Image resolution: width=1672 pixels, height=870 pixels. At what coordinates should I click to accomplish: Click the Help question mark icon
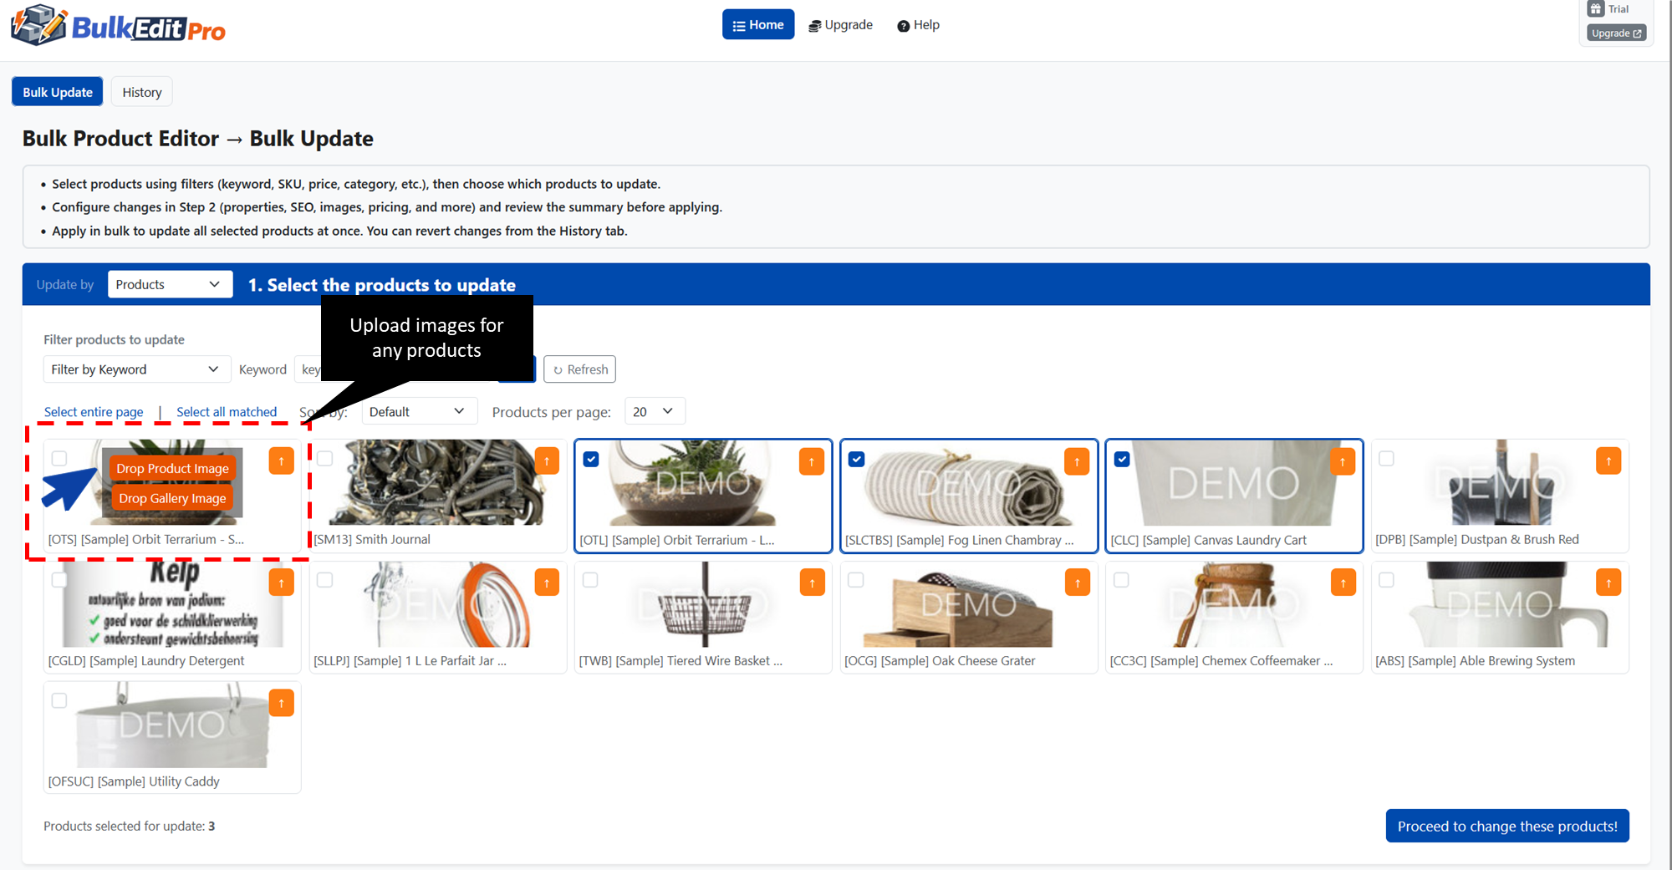(904, 25)
